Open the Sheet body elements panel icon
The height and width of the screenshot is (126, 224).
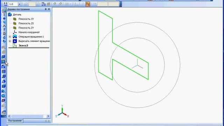coord(4,41)
